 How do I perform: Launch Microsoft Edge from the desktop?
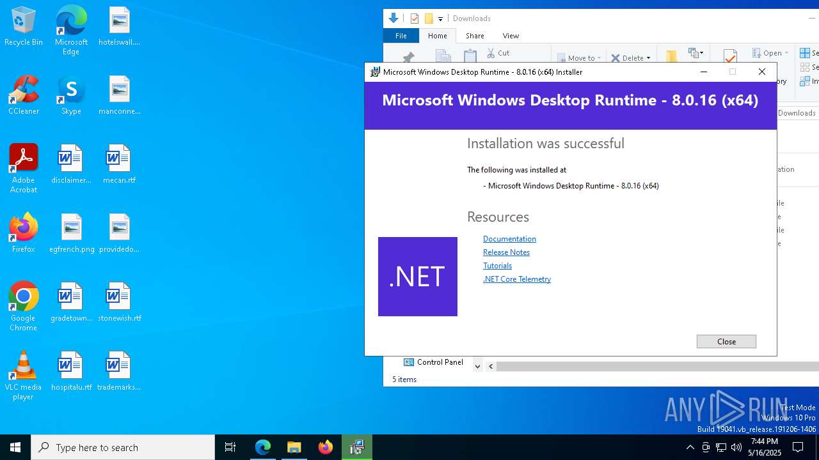tap(71, 30)
